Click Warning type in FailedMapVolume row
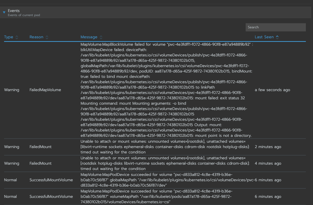The width and height of the screenshot is (313, 205). (x=12, y=90)
